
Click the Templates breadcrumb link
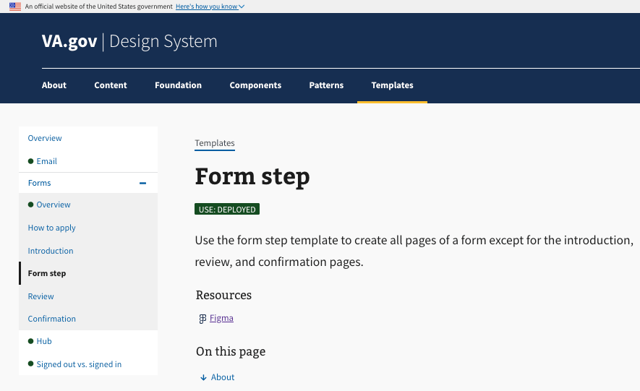[x=215, y=143]
